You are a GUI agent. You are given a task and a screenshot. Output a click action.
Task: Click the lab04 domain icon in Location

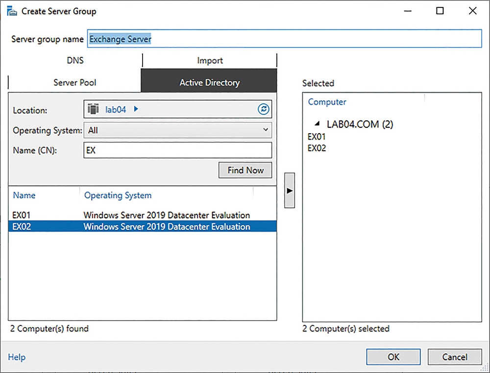93,109
